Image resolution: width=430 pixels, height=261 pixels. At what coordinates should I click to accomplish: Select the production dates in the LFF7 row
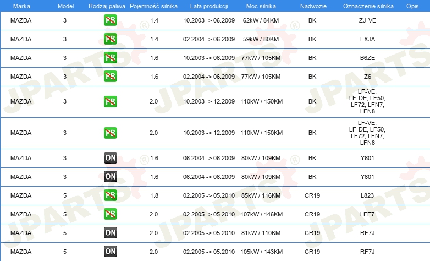click(x=209, y=214)
